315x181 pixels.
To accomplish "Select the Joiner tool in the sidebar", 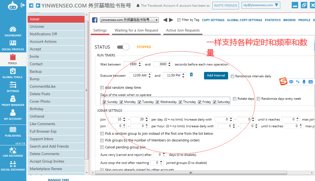I will click(x=56, y=19).
